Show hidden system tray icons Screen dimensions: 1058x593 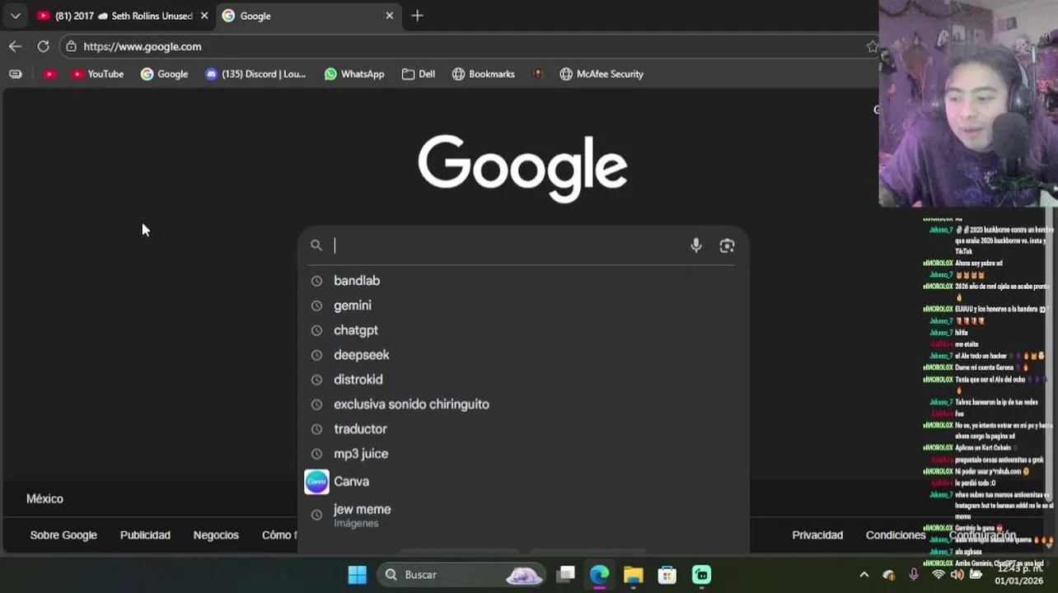pos(864,575)
